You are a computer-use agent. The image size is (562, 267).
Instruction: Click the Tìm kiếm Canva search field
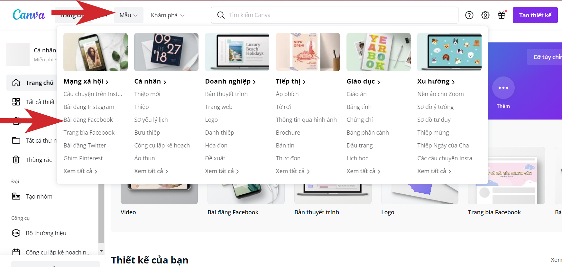click(x=335, y=15)
